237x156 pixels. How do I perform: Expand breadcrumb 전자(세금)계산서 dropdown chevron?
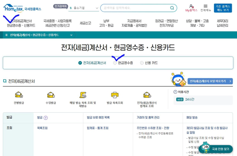point(71,35)
